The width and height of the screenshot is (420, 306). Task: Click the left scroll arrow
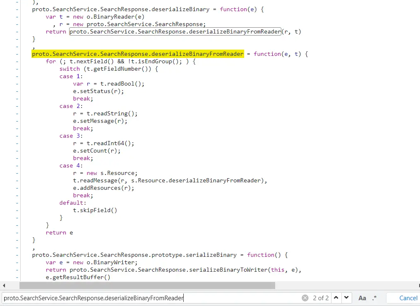tap(4, 285)
